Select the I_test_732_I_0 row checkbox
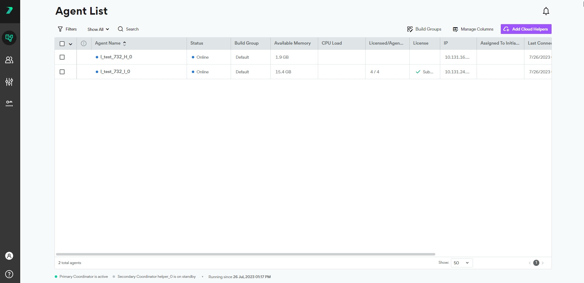Screen dimensions: 584x283 (62, 72)
